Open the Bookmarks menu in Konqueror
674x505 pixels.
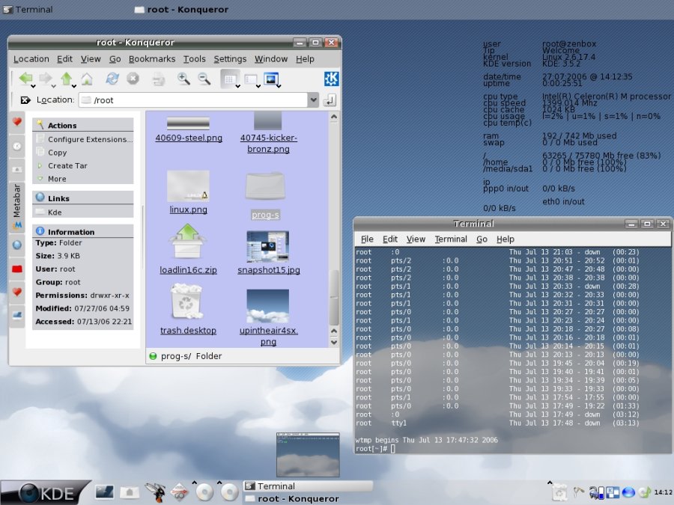coord(152,59)
